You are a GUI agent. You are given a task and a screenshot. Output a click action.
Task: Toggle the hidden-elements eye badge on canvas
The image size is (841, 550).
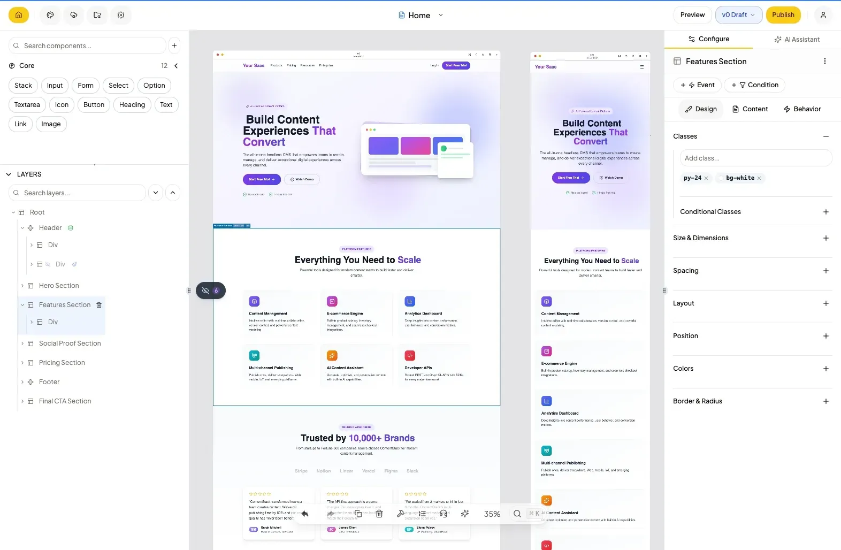[210, 291]
